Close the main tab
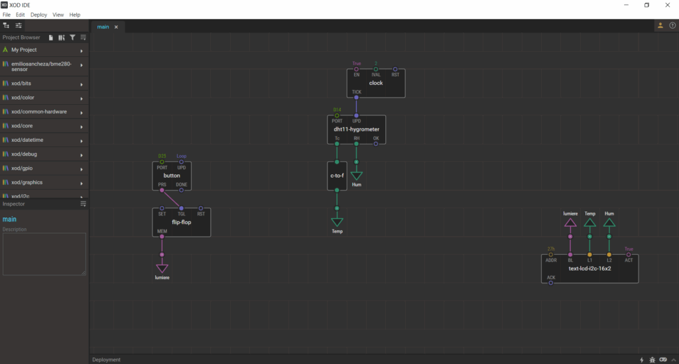The image size is (679, 364). click(x=116, y=27)
